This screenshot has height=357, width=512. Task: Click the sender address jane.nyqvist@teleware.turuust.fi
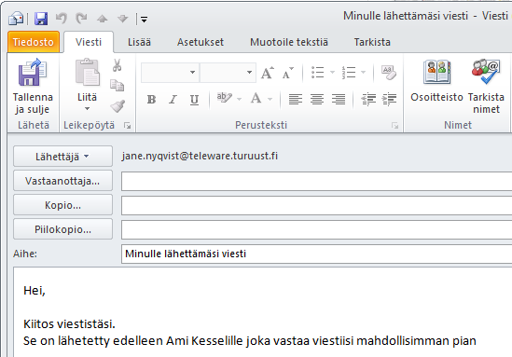(200, 156)
